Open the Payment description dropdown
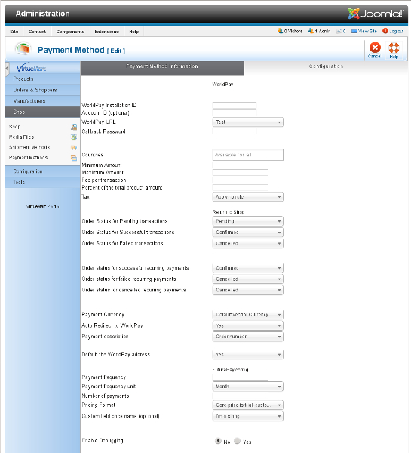Image resolution: width=411 pixels, height=453 pixels. [247, 337]
